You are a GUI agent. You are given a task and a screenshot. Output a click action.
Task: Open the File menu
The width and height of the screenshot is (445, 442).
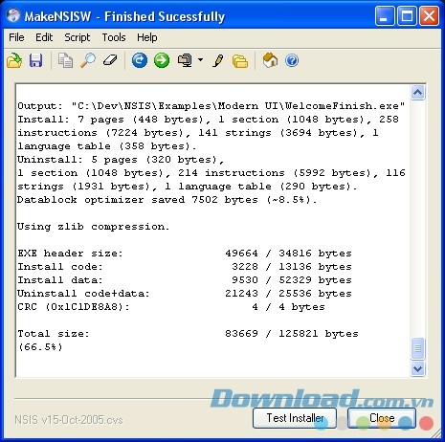click(x=16, y=37)
